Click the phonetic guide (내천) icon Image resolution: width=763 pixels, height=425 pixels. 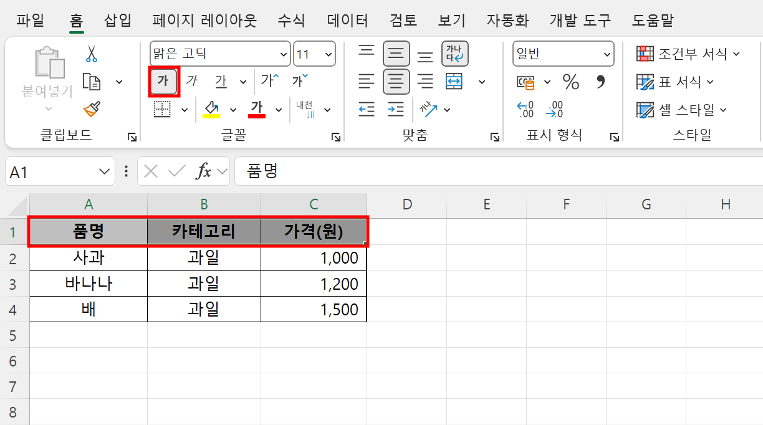(305, 110)
